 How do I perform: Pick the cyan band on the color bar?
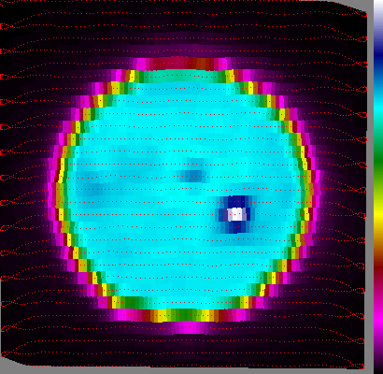pos(378,108)
